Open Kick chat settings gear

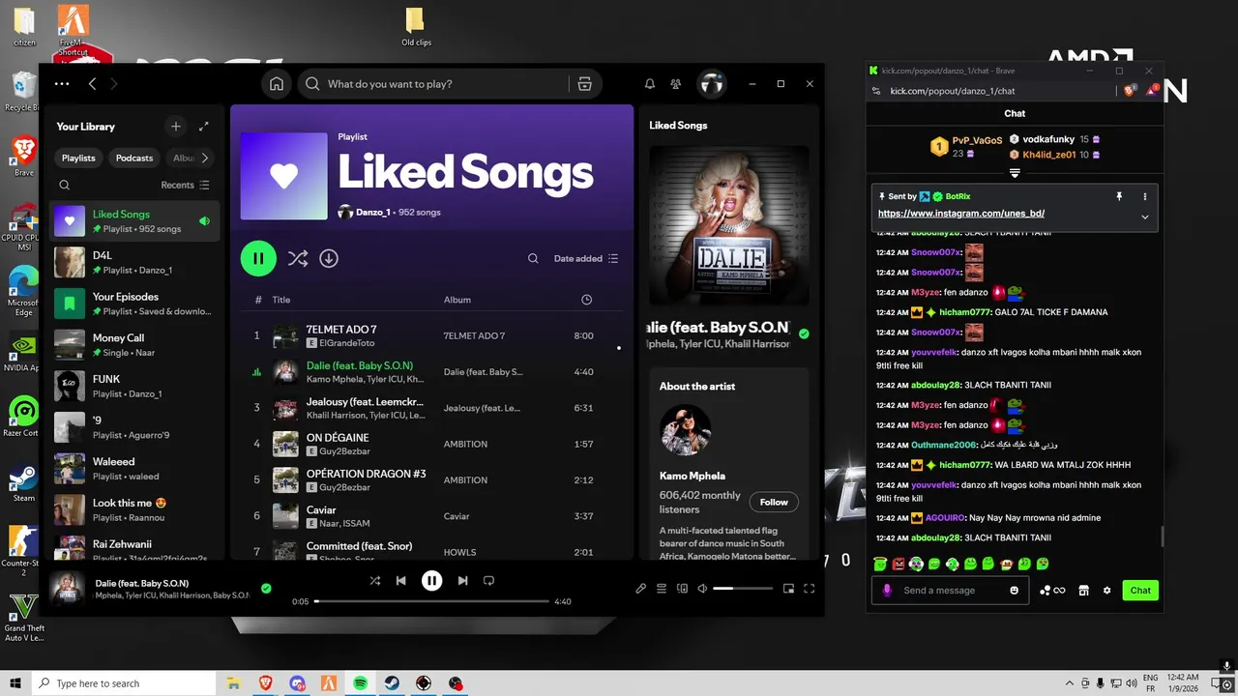click(x=1107, y=591)
